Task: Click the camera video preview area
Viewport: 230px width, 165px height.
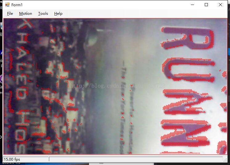Action: pyautogui.click(x=115, y=86)
